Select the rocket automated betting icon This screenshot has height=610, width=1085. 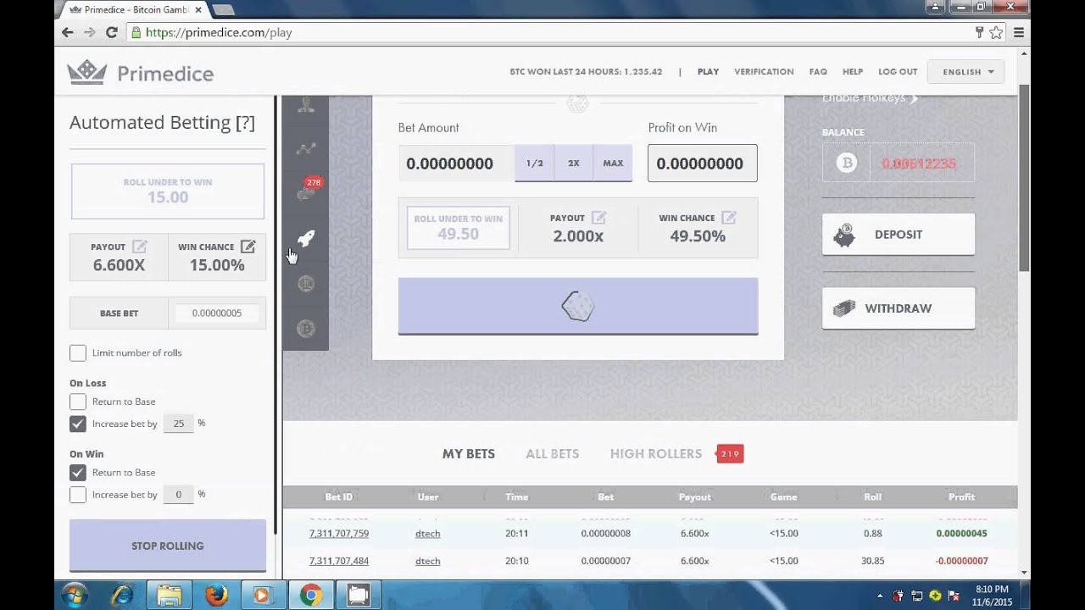(306, 239)
